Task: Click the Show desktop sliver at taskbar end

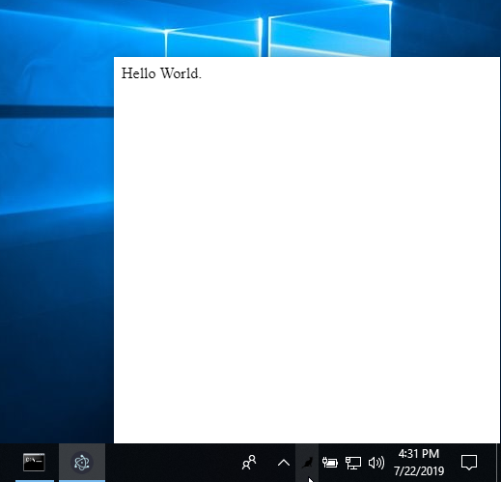Action: pyautogui.click(x=499, y=463)
